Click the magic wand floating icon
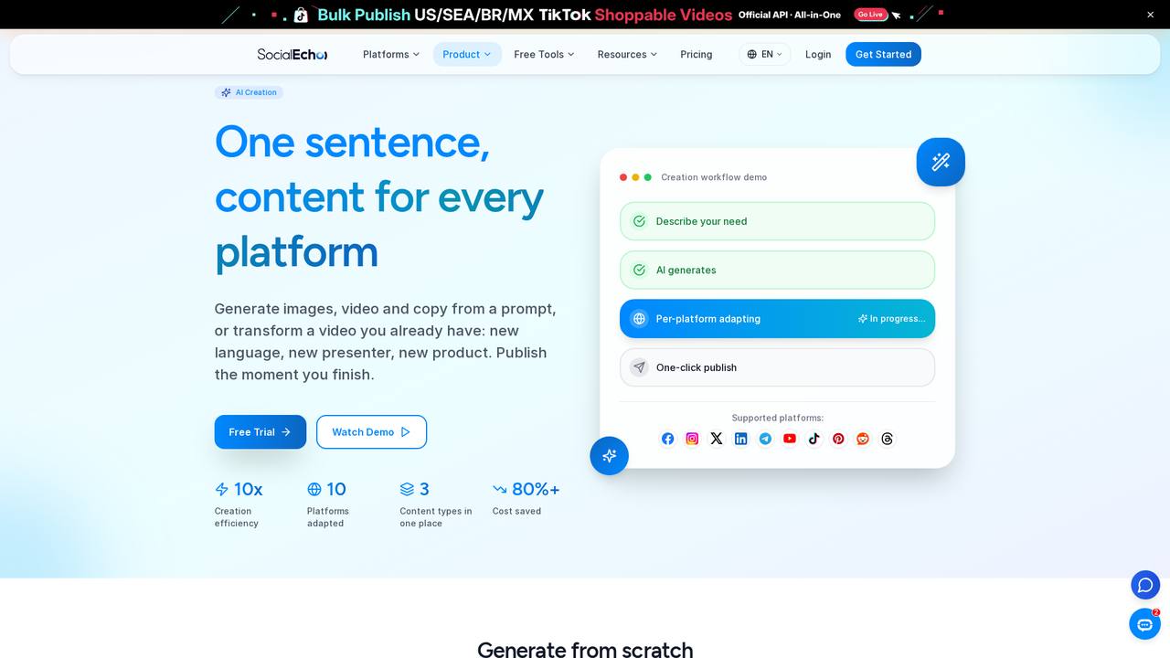This screenshot has width=1170, height=658. (941, 162)
